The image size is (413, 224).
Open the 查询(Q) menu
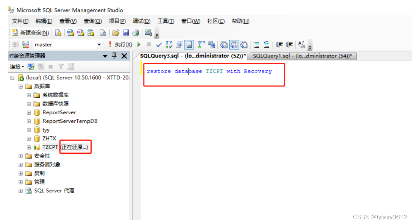(92, 21)
